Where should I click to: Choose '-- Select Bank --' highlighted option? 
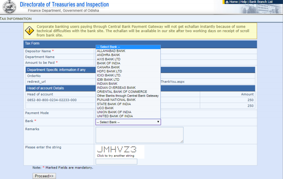[x=128, y=47]
